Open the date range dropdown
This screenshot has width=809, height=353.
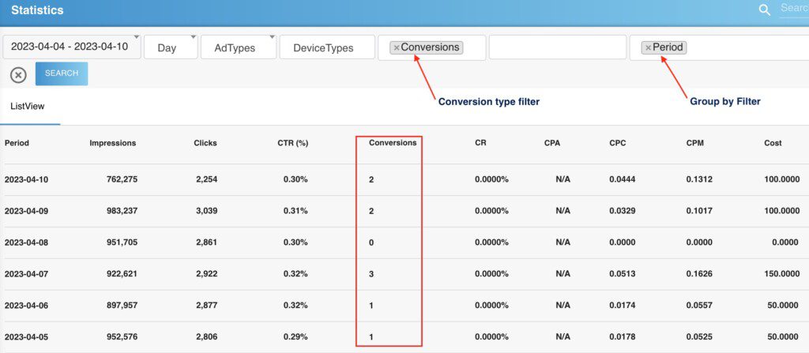72,47
